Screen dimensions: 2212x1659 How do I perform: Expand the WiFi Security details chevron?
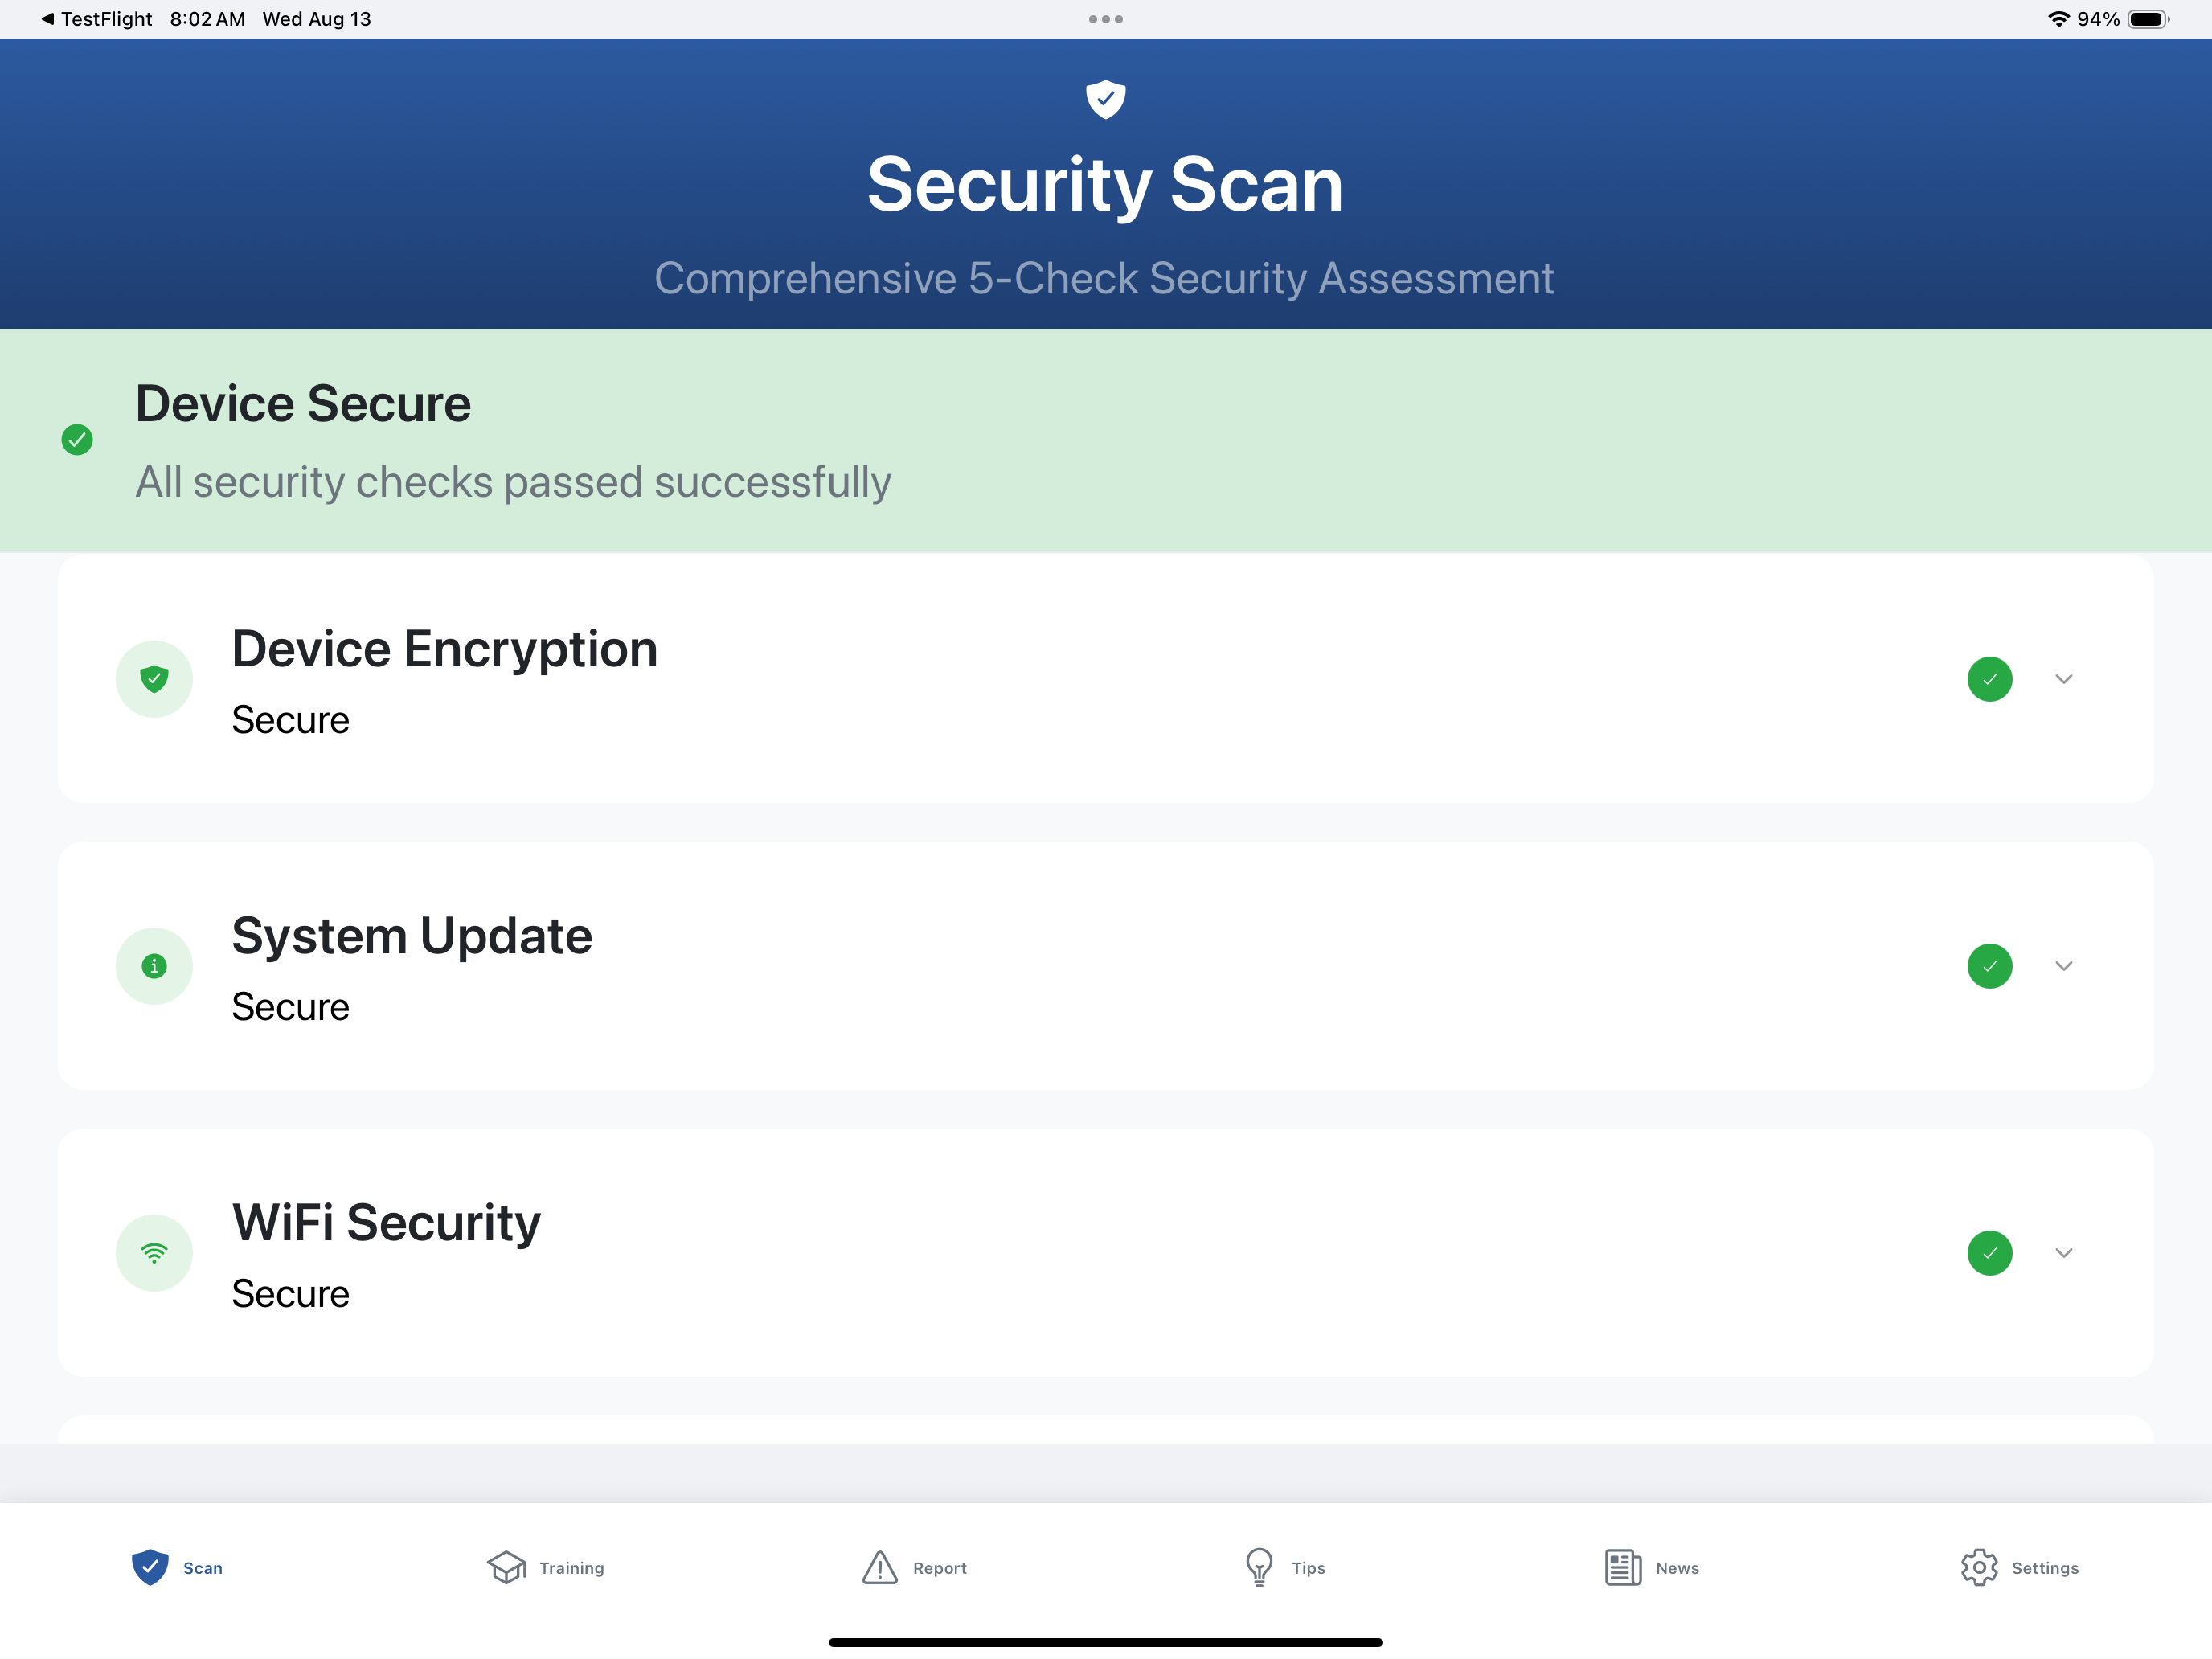pos(2064,1253)
